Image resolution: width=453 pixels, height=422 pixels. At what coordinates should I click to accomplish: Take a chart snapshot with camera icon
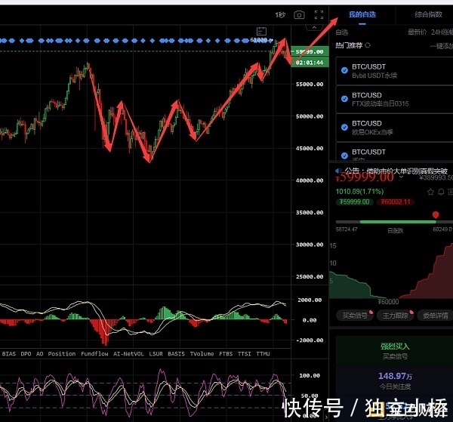[x=299, y=15]
